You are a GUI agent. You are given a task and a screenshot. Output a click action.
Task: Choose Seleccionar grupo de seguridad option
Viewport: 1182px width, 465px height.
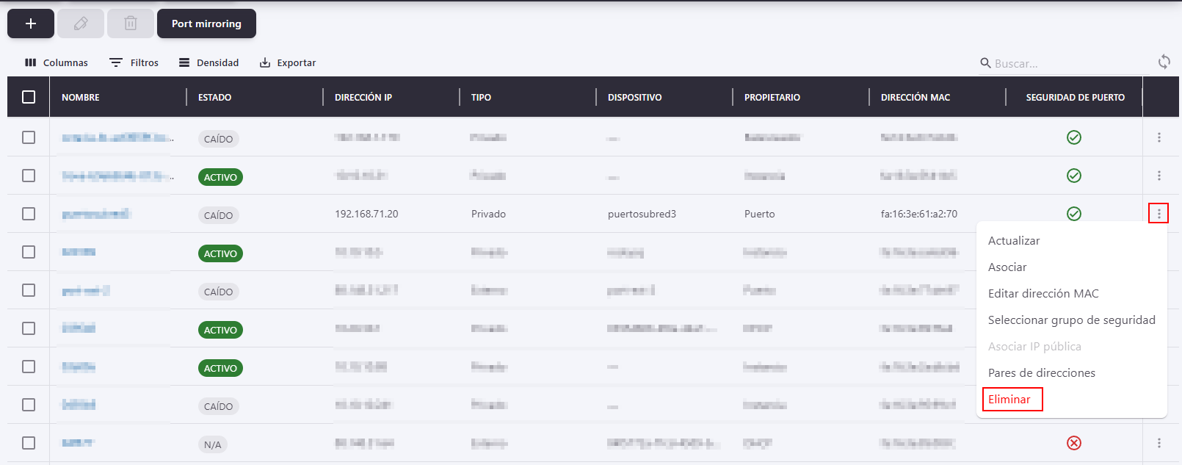coord(1071,320)
